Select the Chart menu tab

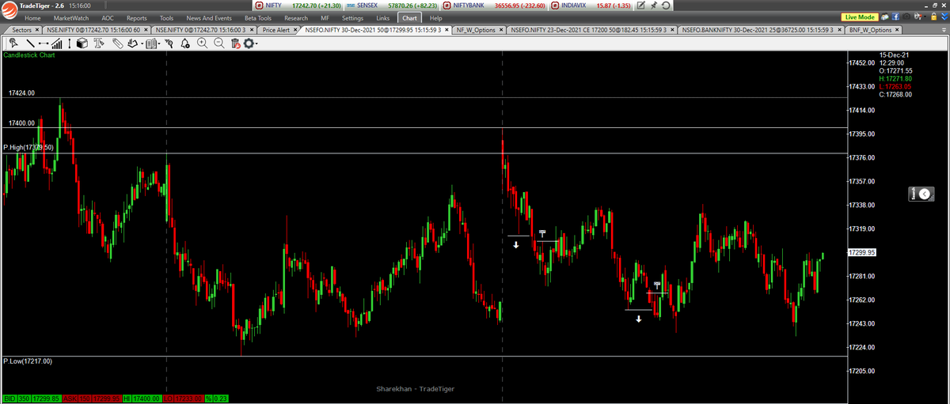(x=409, y=17)
